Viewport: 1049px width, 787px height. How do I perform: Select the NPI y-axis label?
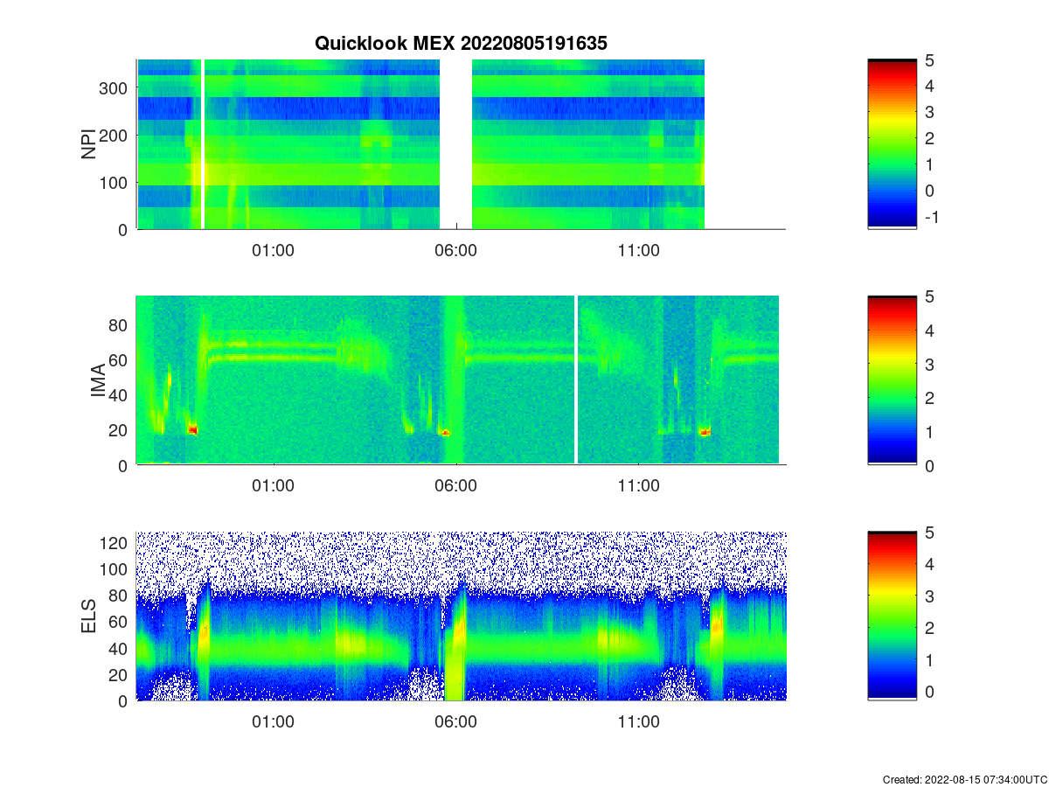(89, 144)
